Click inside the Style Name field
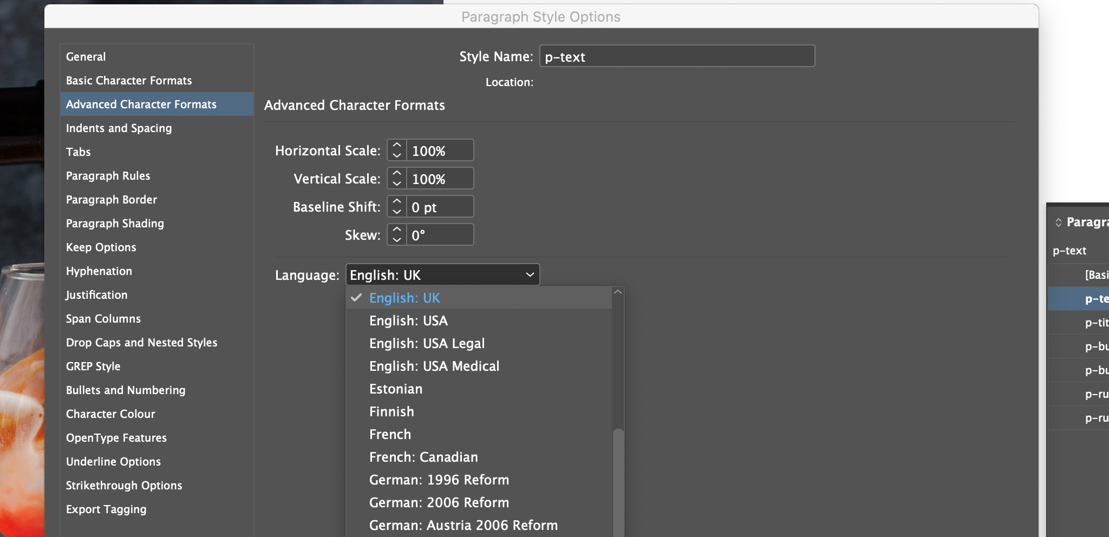The width and height of the screenshot is (1109, 537). pyautogui.click(x=676, y=56)
